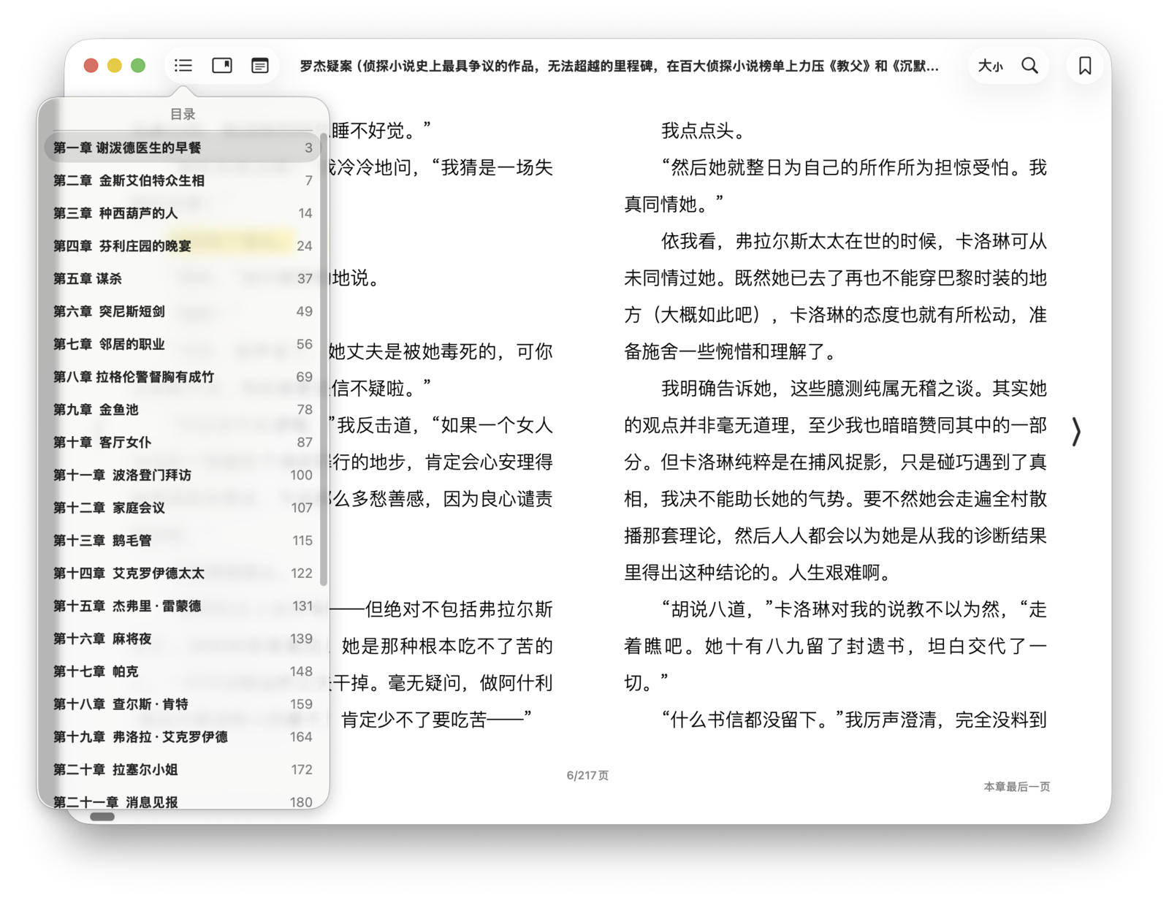Jump to chapter 第二十章 拉塞尔小姐
The width and height of the screenshot is (1169, 900).
(x=115, y=769)
